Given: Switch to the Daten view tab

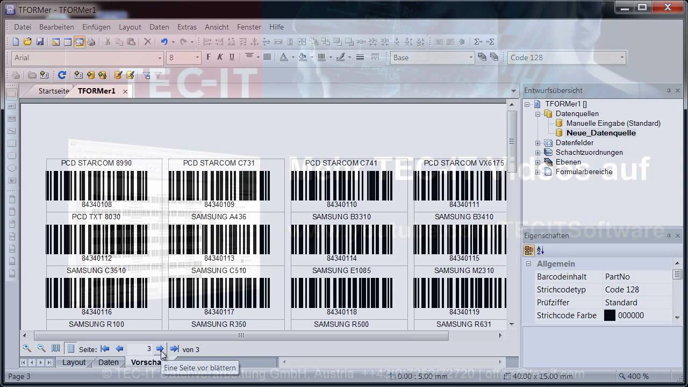Looking at the screenshot, I should (x=108, y=362).
